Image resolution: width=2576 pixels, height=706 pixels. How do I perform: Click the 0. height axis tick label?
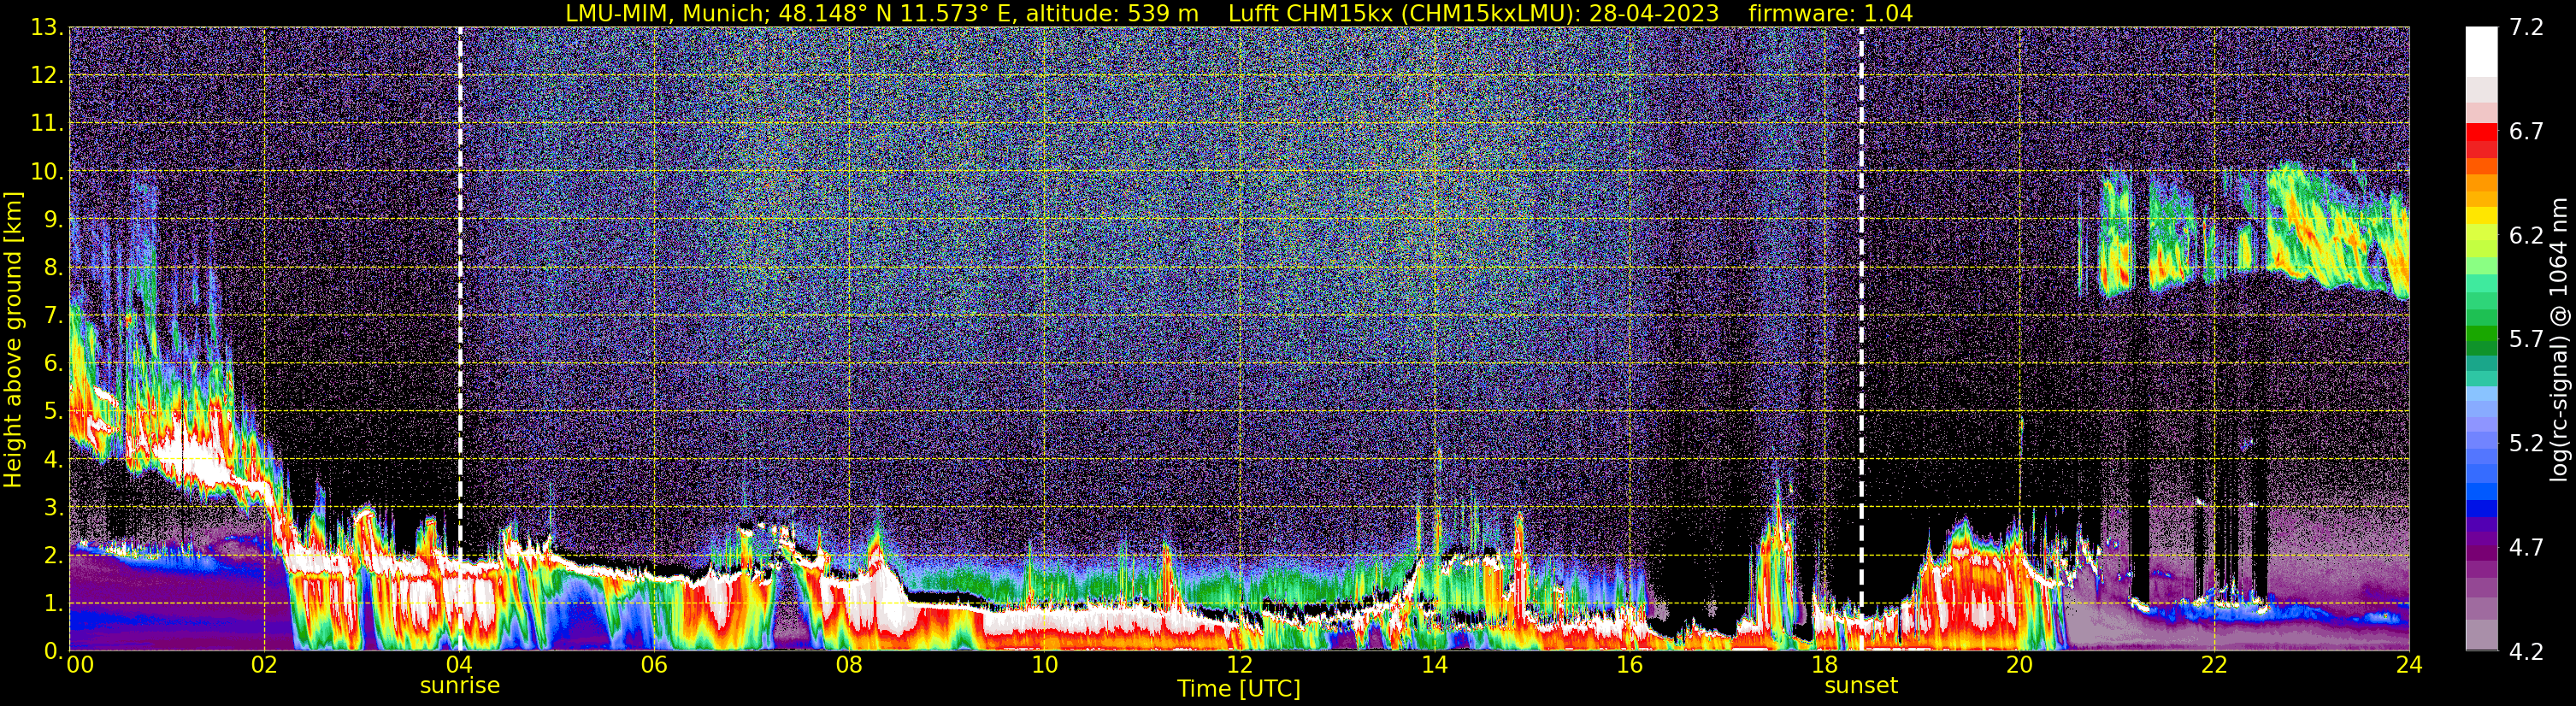(54, 651)
